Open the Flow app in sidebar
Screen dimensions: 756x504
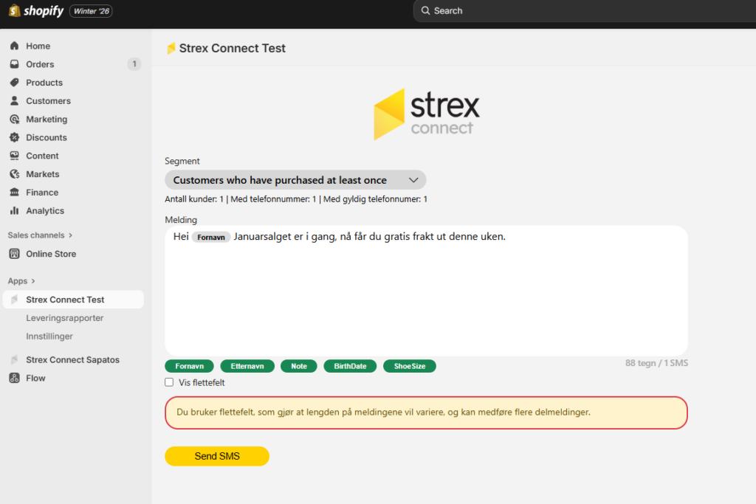35,378
